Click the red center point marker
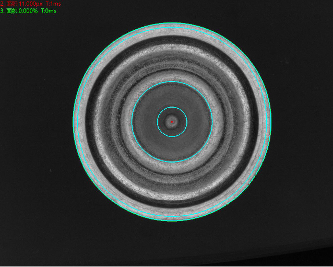The height and width of the screenshot is (267, 333). coord(172,122)
